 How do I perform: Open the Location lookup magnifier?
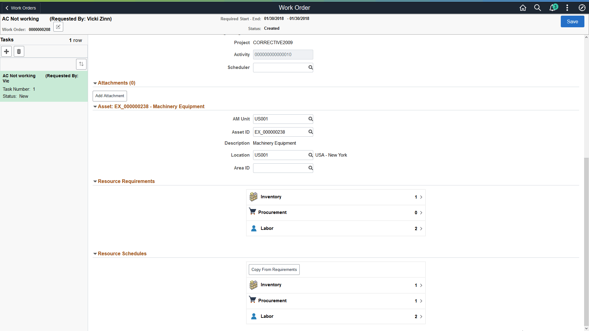point(310,155)
